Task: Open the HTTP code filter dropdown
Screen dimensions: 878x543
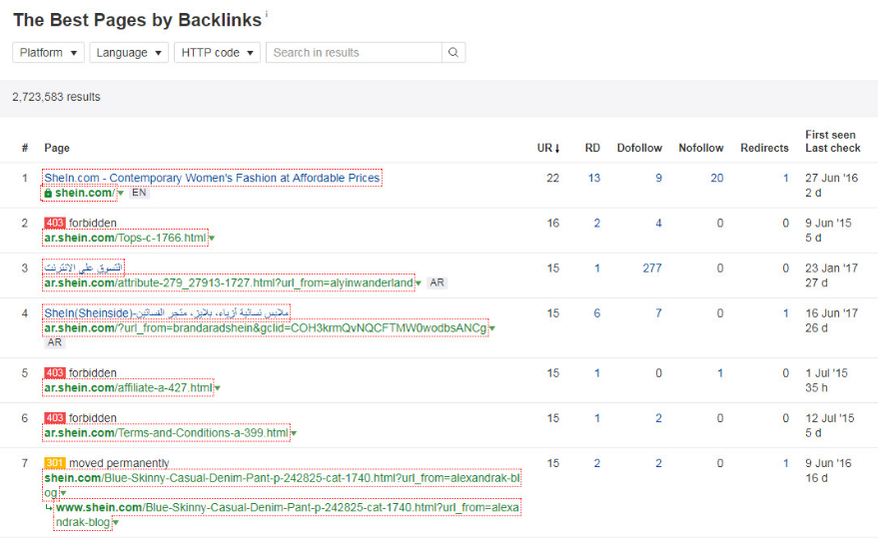Action: (x=218, y=53)
